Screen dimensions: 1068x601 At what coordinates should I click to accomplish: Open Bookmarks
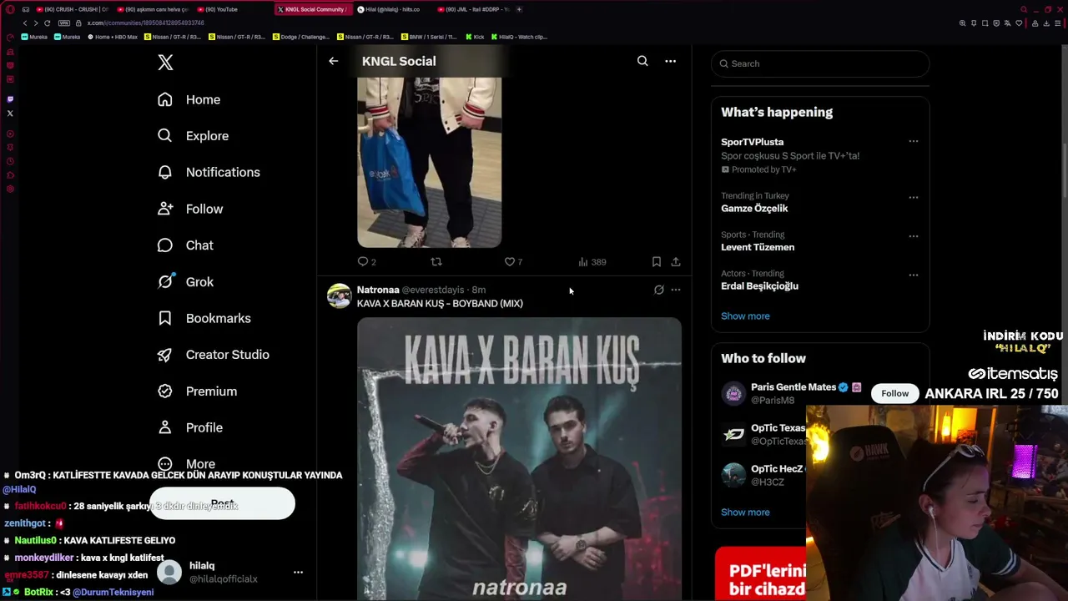[204, 318]
